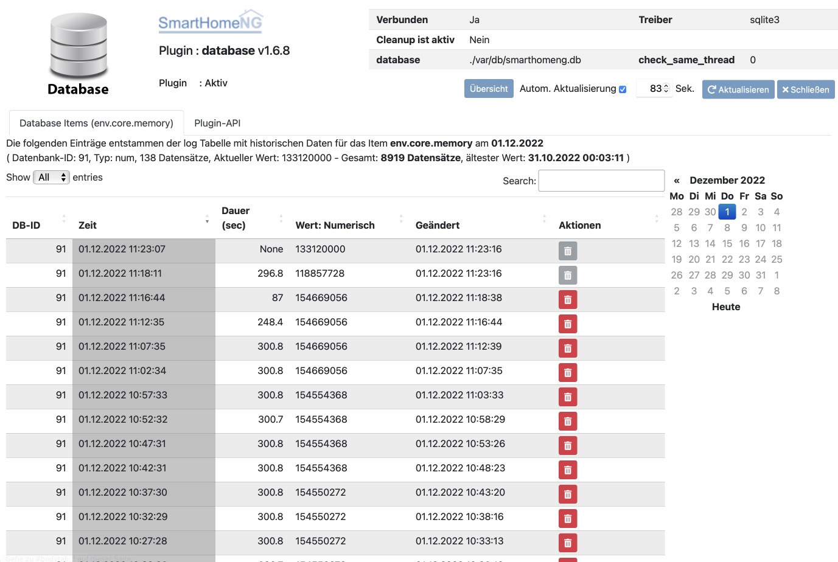
Task: Go to previous month in calendar
Action: click(x=677, y=180)
